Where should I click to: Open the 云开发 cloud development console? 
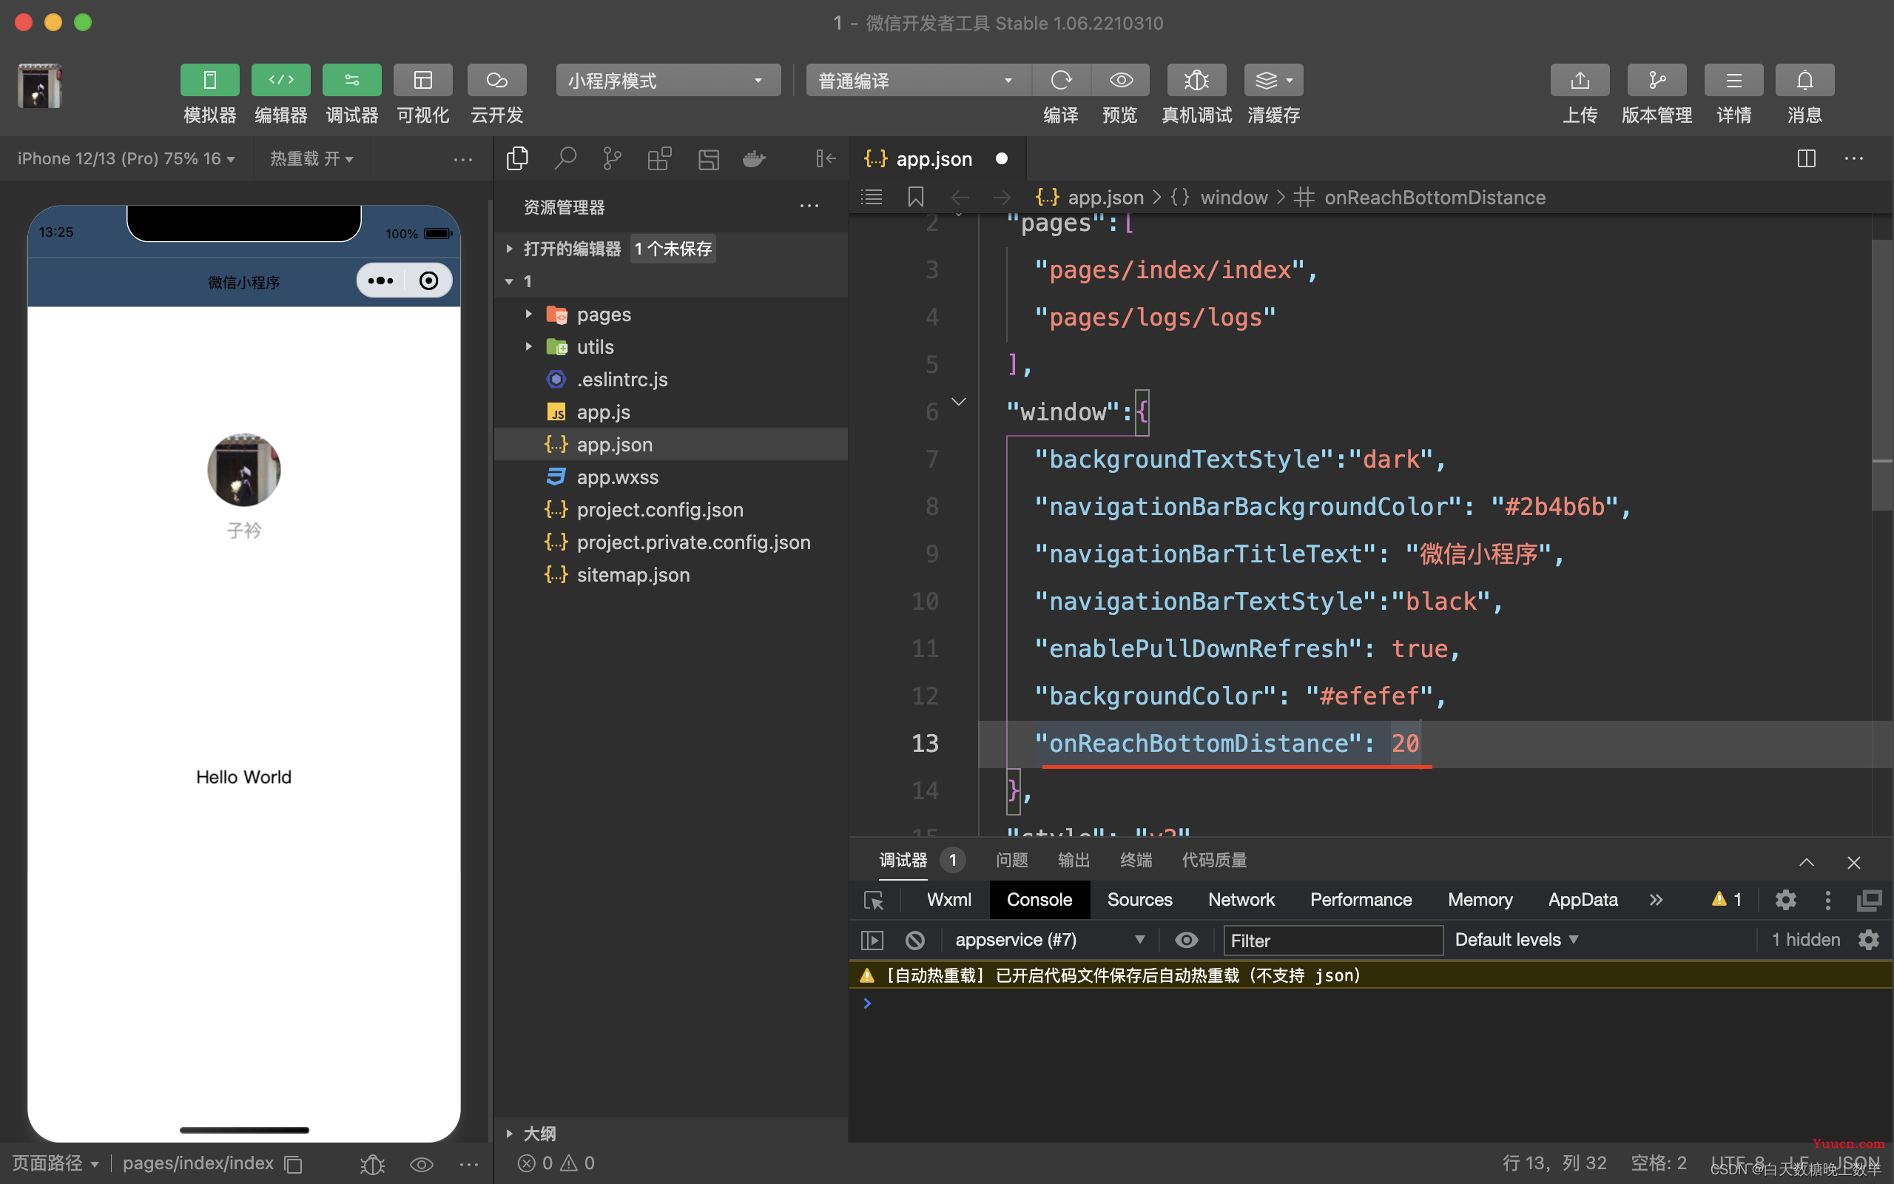[497, 80]
